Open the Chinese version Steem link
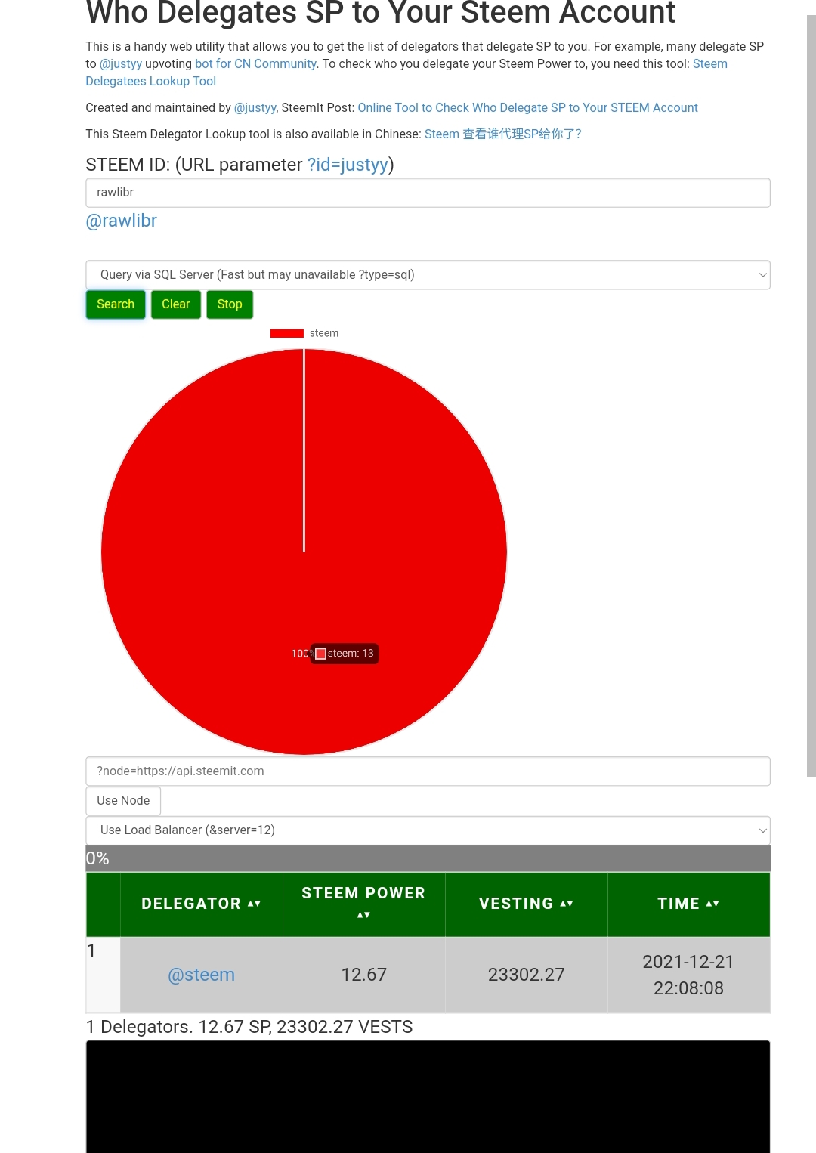This screenshot has width=816, height=1153. point(502,134)
